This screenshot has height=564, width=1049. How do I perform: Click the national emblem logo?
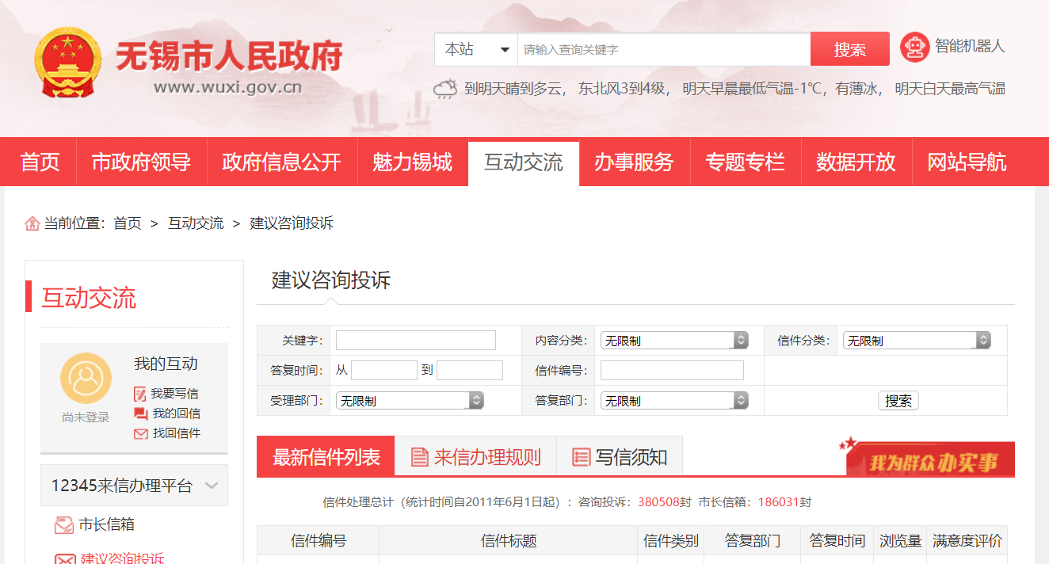click(68, 63)
